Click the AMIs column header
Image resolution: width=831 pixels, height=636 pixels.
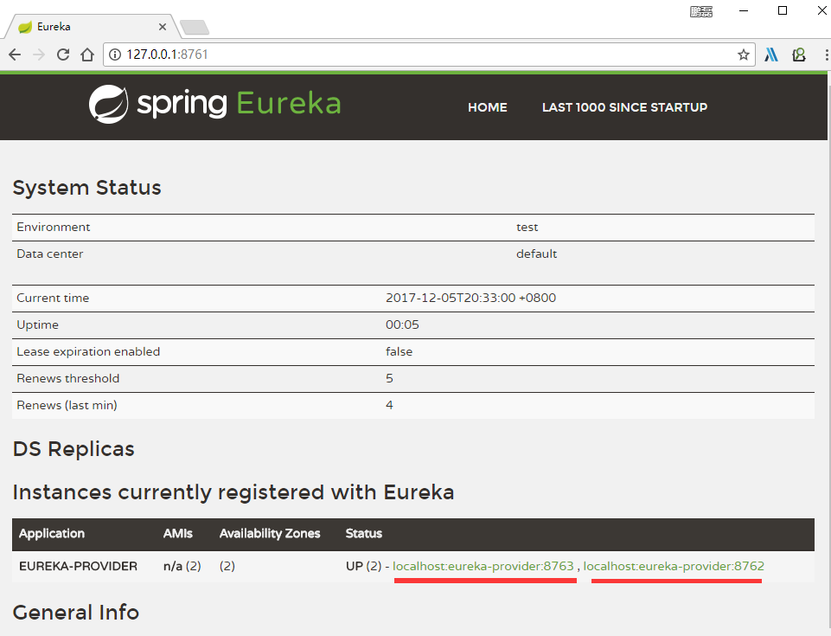click(177, 534)
